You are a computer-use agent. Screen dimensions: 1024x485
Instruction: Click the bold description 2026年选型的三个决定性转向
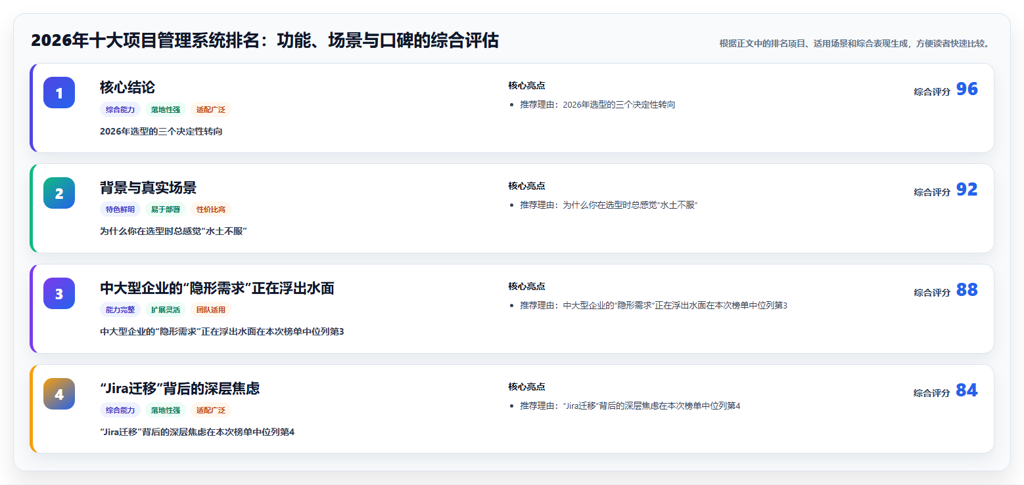(161, 131)
